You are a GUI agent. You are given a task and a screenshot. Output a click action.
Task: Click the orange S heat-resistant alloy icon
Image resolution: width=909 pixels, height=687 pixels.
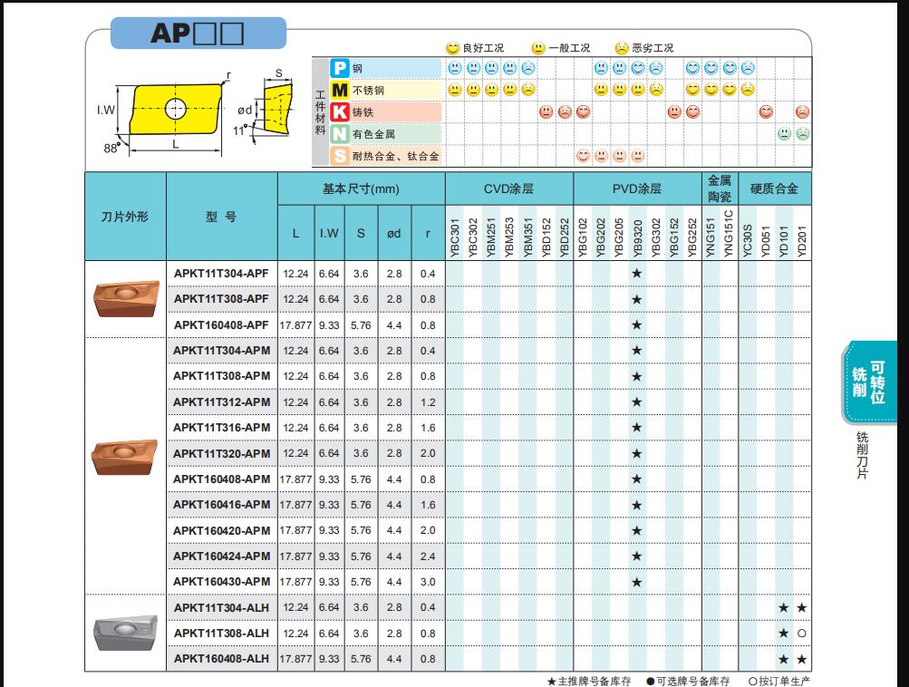(339, 156)
